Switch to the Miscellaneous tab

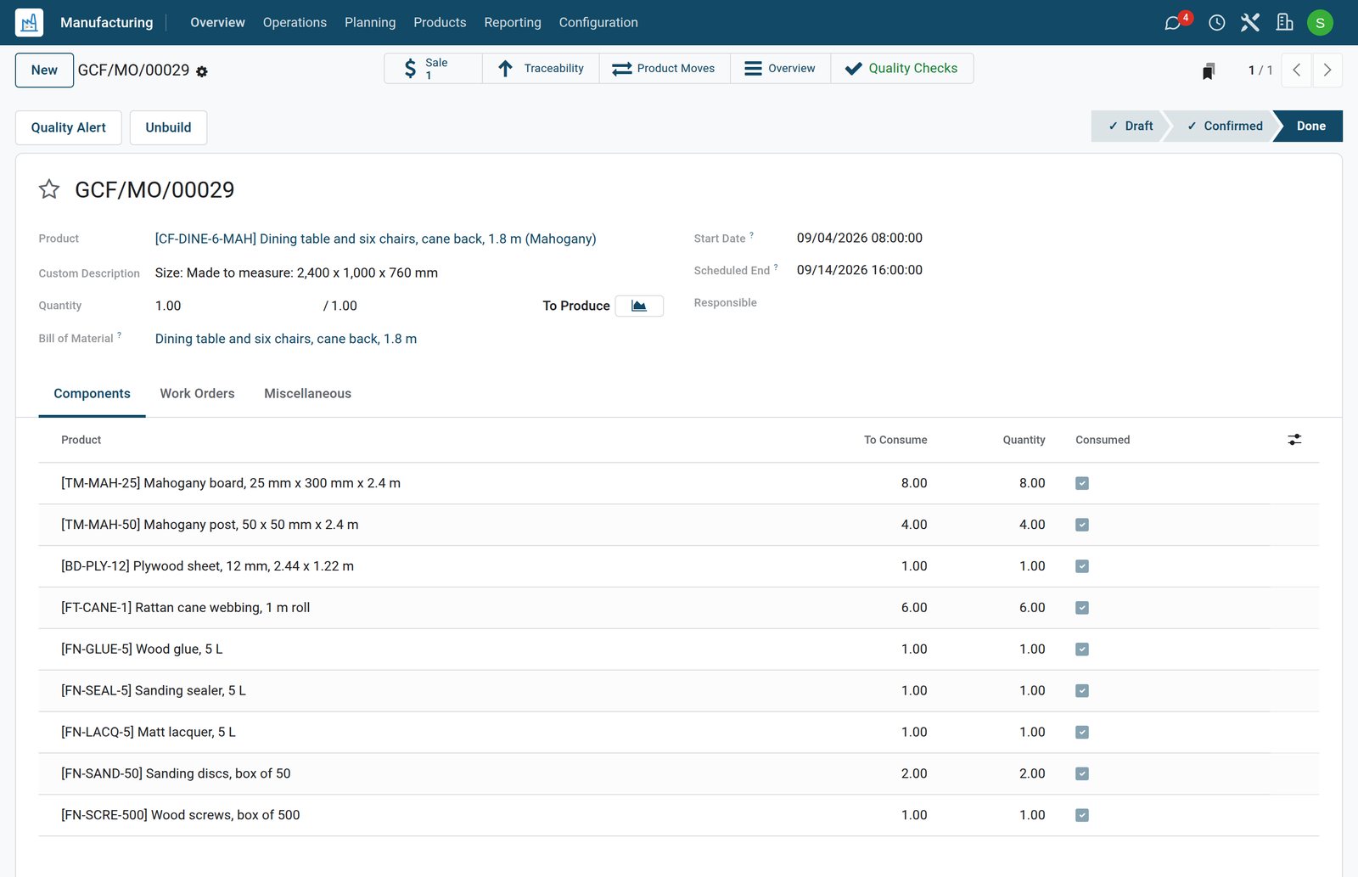307,394
